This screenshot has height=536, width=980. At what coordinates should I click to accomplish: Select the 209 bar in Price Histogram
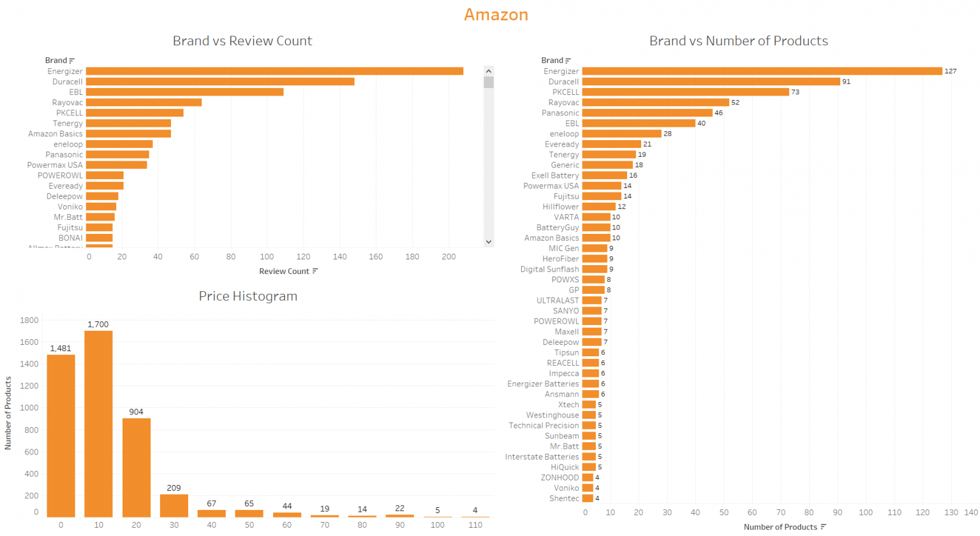[174, 505]
